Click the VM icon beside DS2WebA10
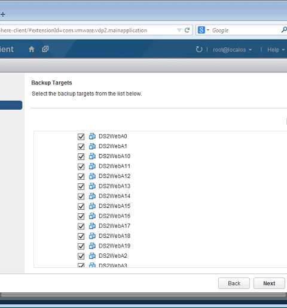 coord(92,156)
